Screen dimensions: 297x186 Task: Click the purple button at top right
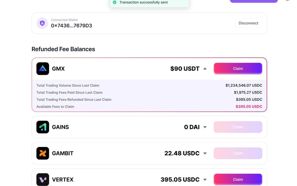pos(254,1)
